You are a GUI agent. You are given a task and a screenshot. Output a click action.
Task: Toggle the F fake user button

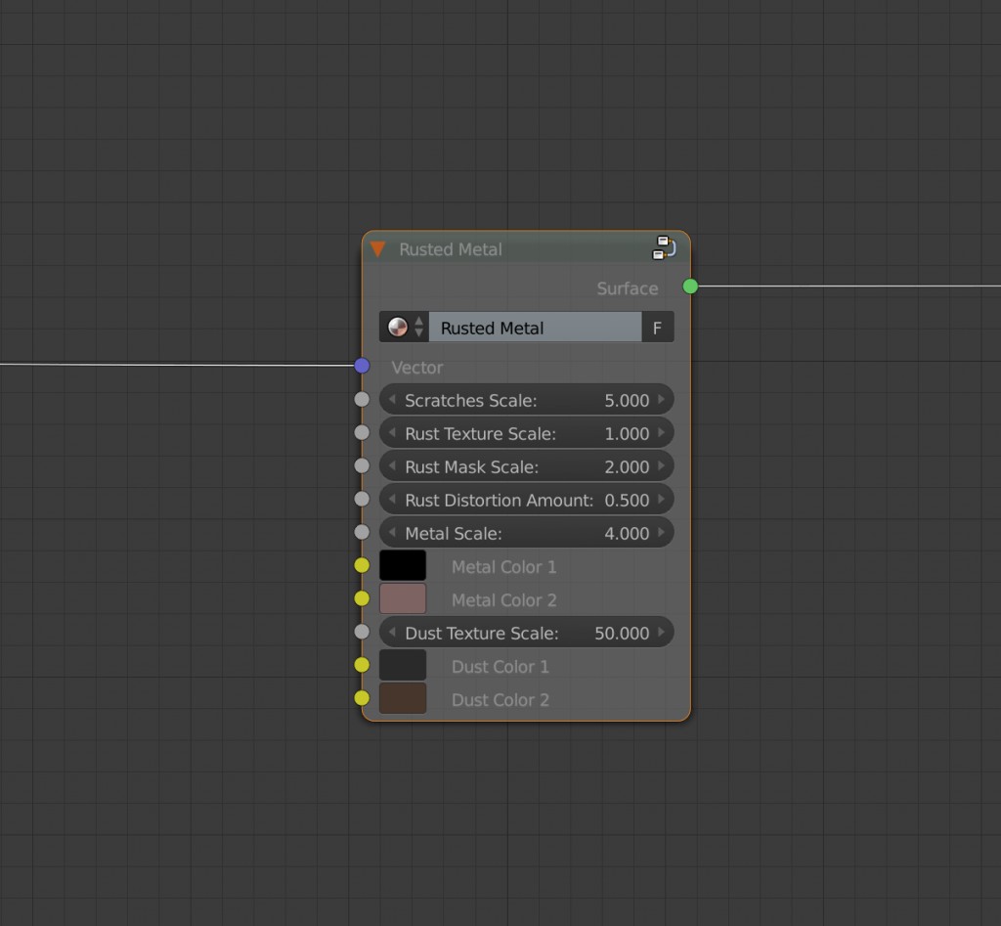pyautogui.click(x=658, y=327)
